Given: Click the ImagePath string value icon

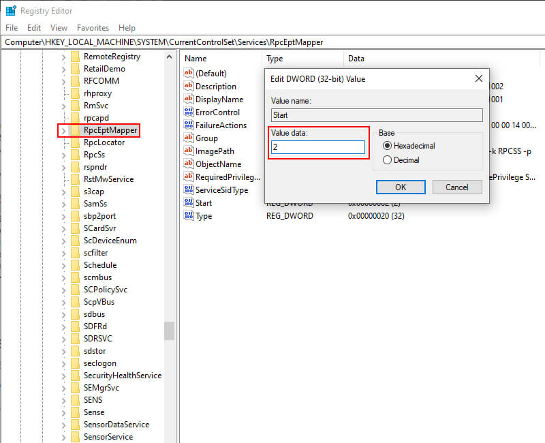Looking at the screenshot, I should click(x=189, y=151).
